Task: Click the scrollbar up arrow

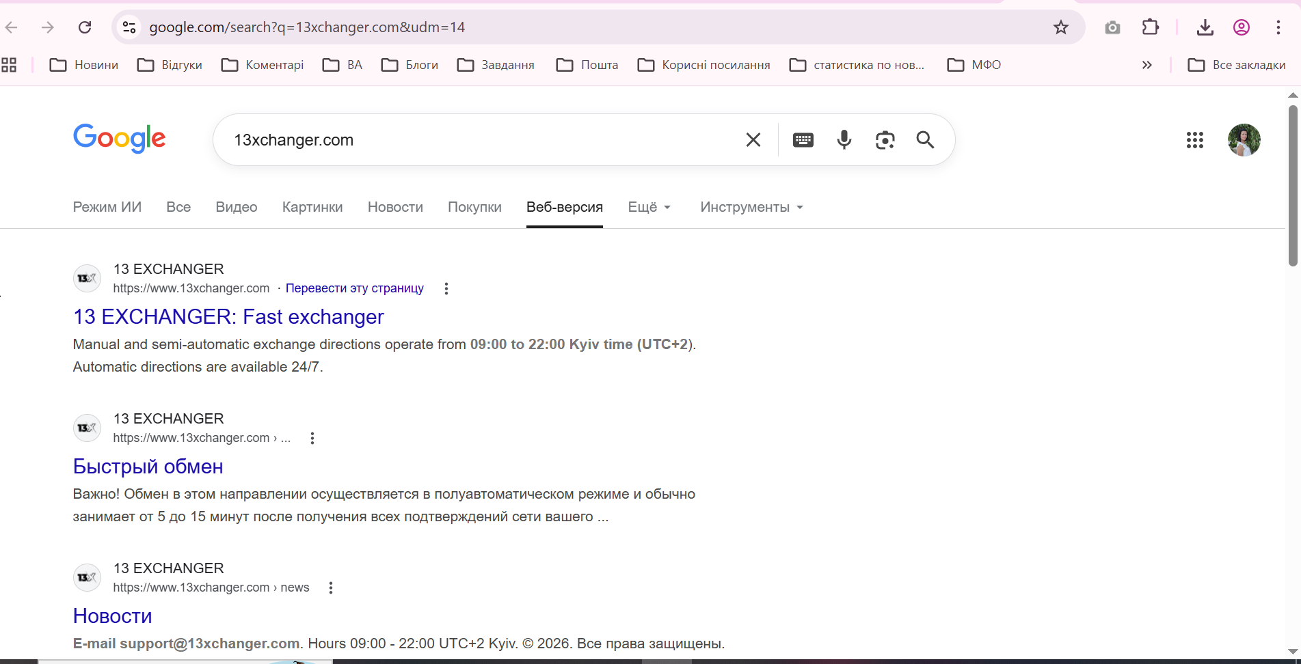Action: [1293, 95]
